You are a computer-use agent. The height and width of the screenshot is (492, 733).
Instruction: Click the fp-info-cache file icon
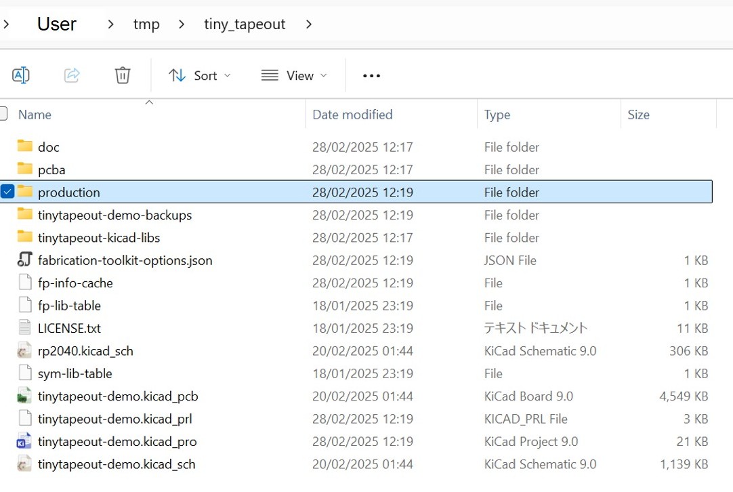click(x=25, y=282)
